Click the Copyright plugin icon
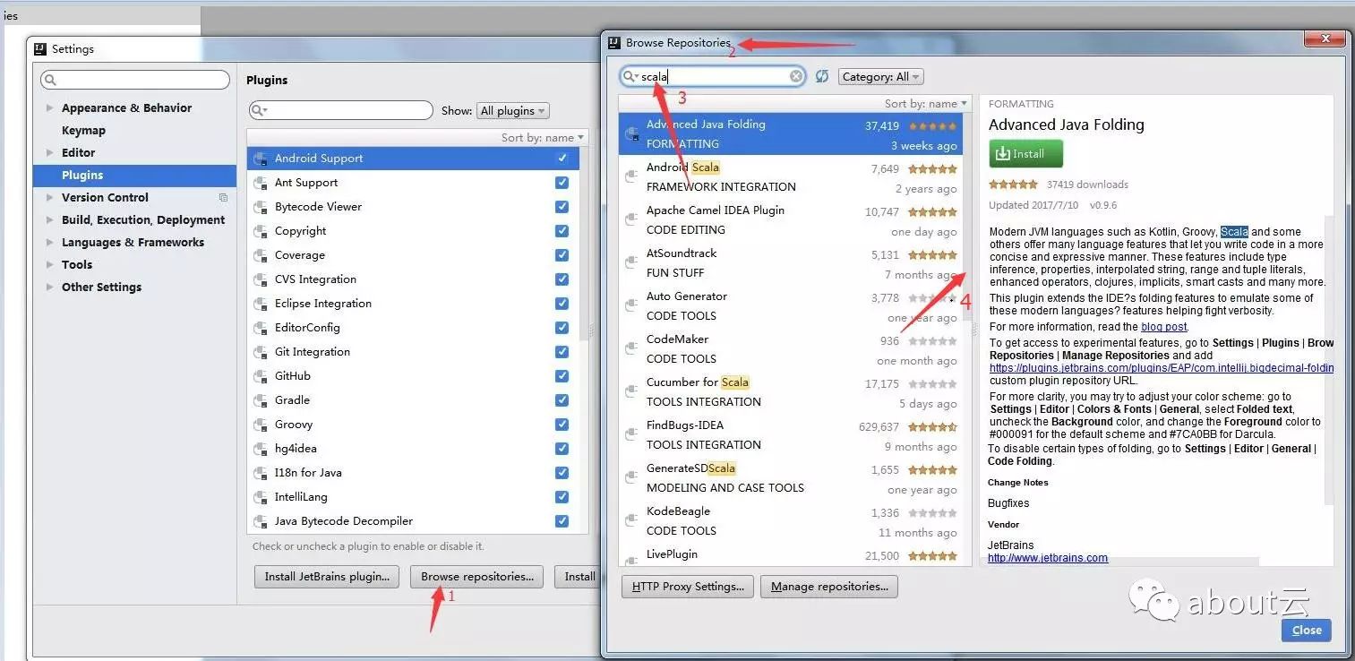This screenshot has height=661, width=1355. coord(261,231)
